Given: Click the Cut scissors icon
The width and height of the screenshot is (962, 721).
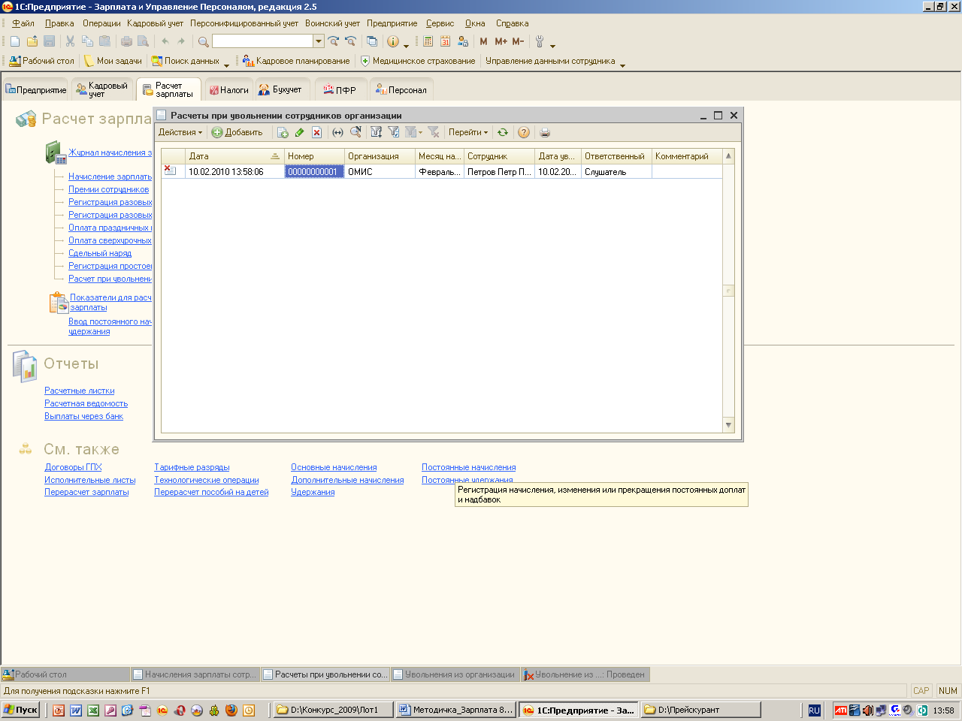Looking at the screenshot, I should pos(70,41).
